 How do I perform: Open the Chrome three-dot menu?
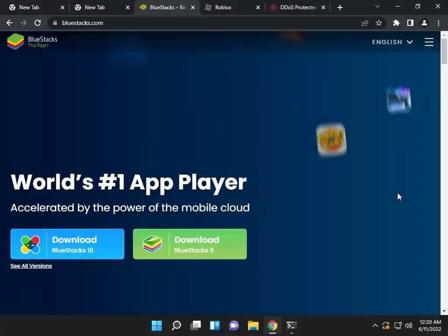pos(438,23)
